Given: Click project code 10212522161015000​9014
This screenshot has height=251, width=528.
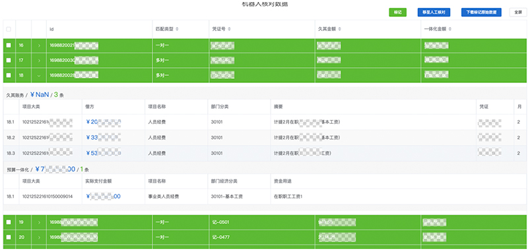Looking at the screenshot, I should [47, 196].
